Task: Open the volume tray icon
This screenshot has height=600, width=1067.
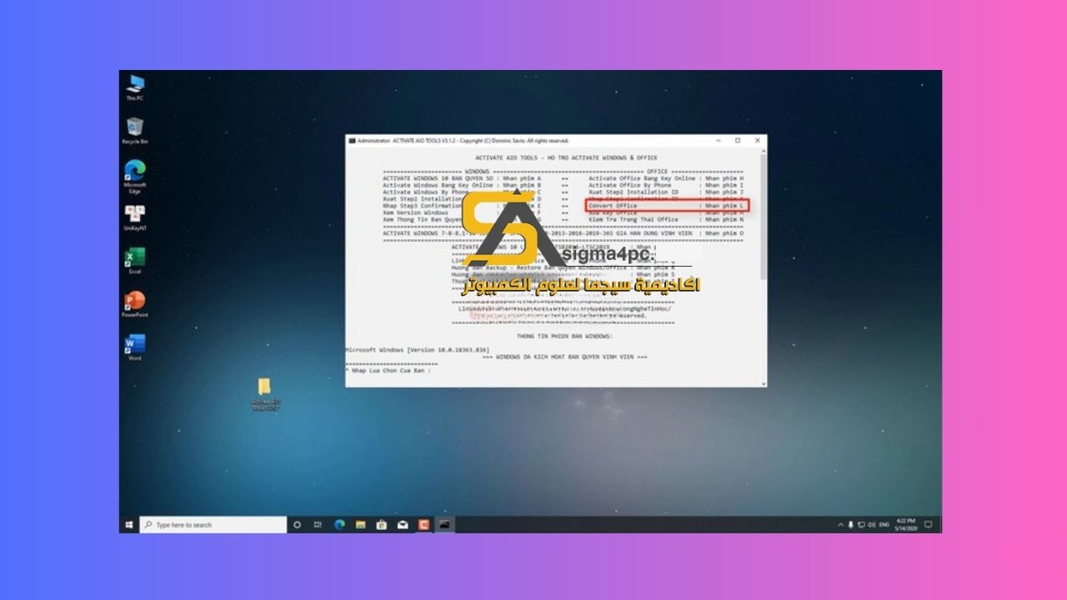Action: tap(870, 525)
